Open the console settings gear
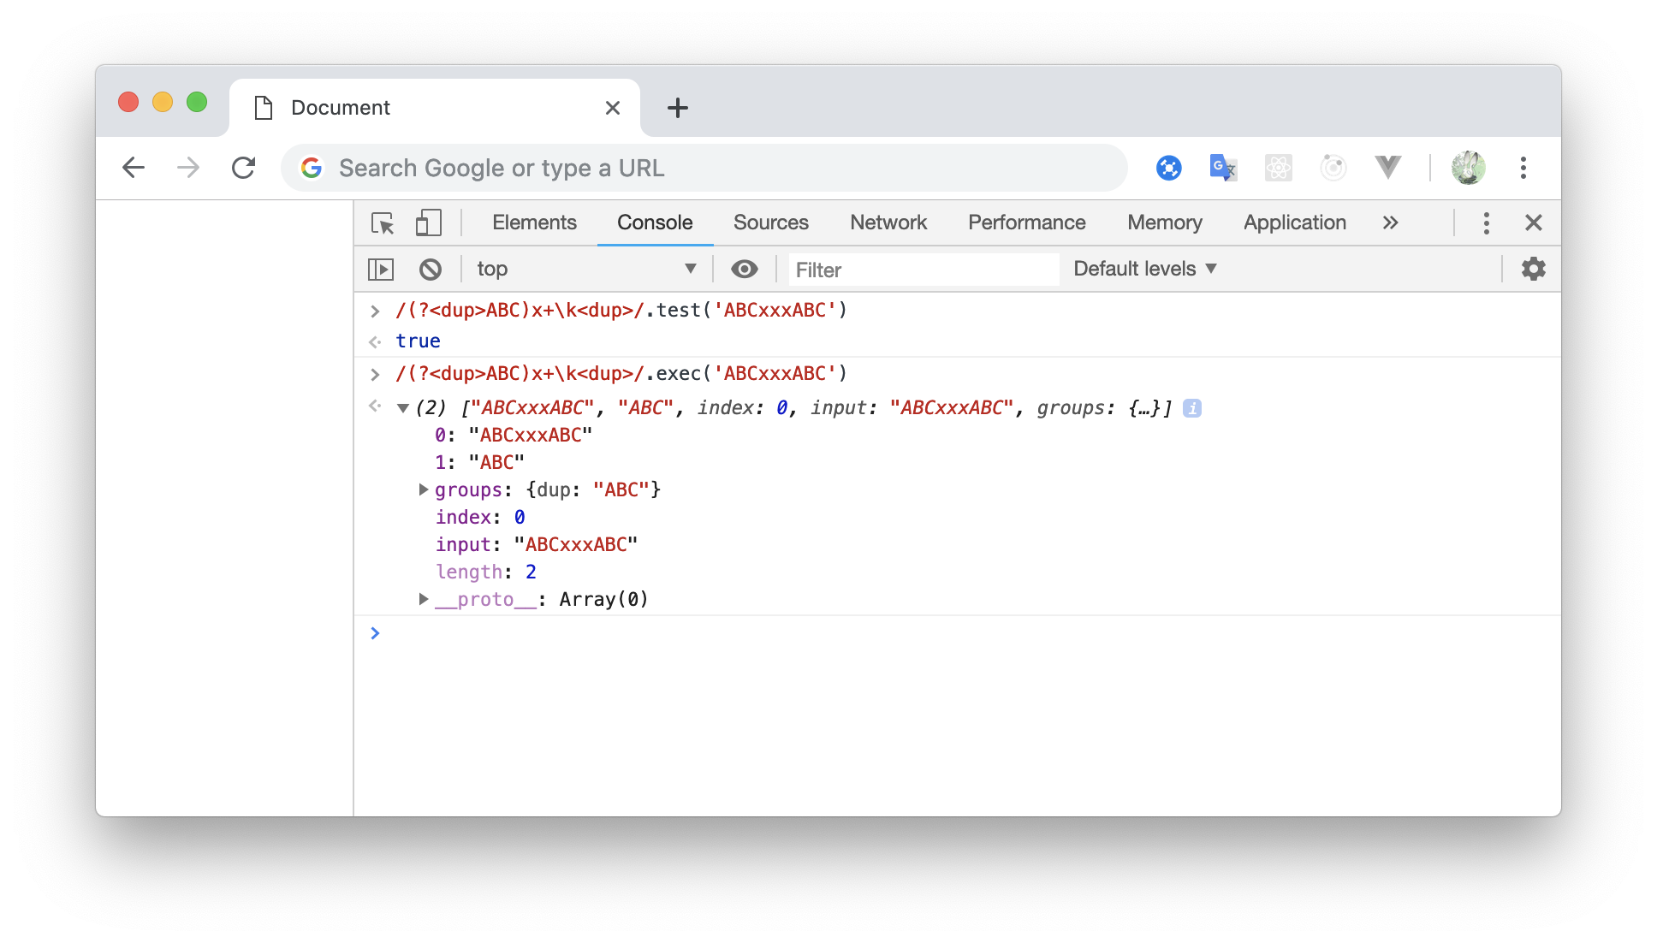 click(1533, 270)
